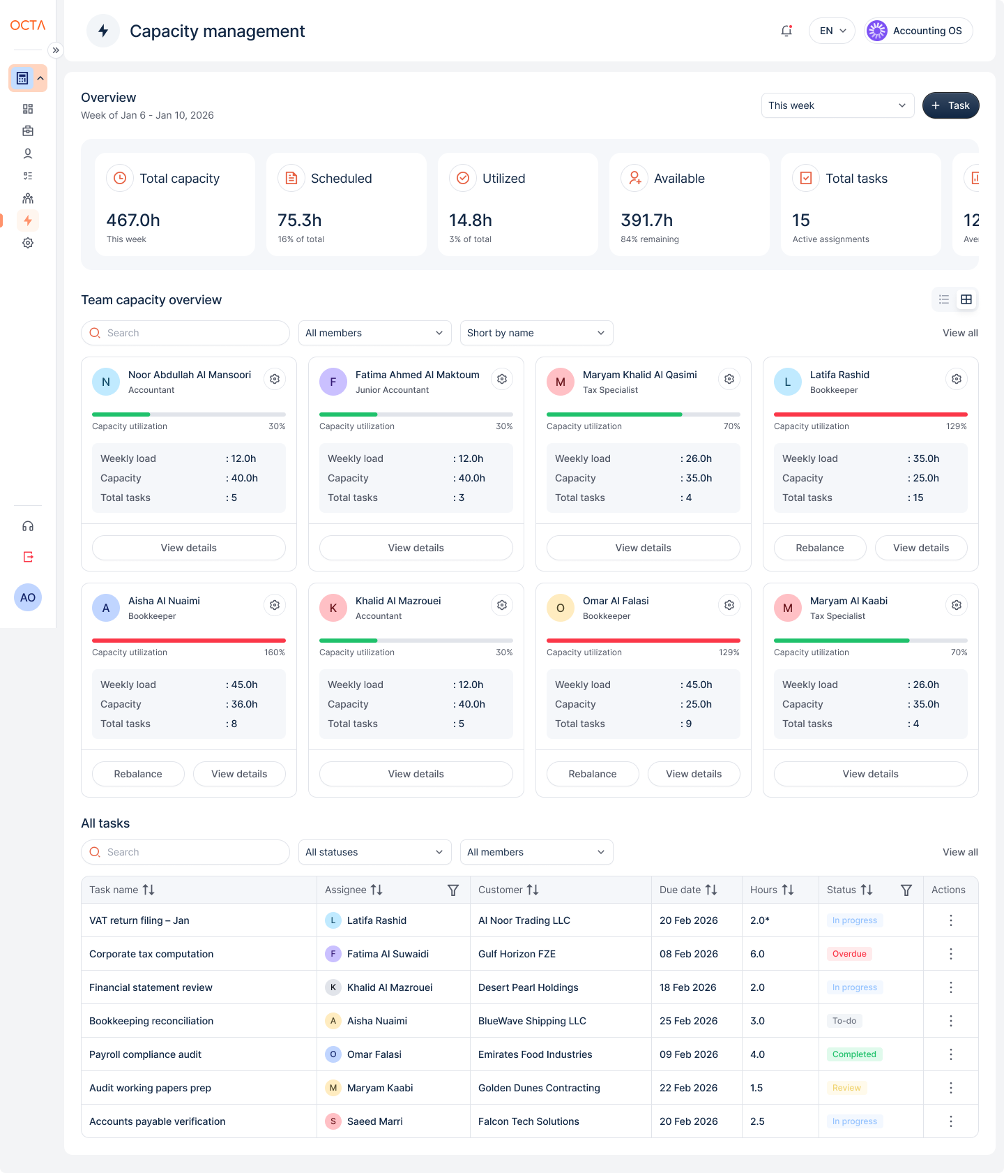Open settings gear icon in sidebar
The image size is (1004, 1173).
click(x=28, y=243)
